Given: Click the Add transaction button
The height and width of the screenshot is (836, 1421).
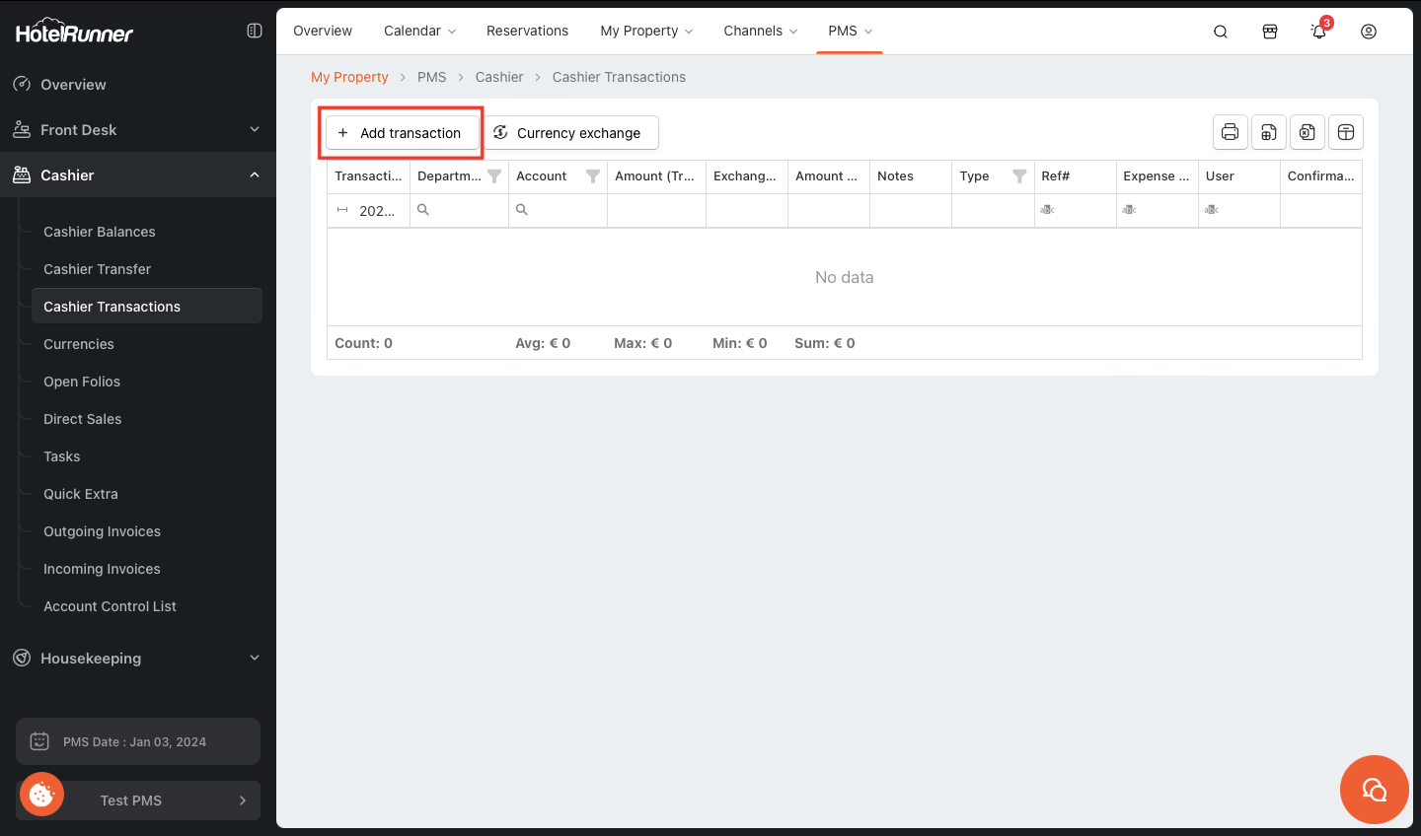Looking at the screenshot, I should pyautogui.click(x=402, y=133).
